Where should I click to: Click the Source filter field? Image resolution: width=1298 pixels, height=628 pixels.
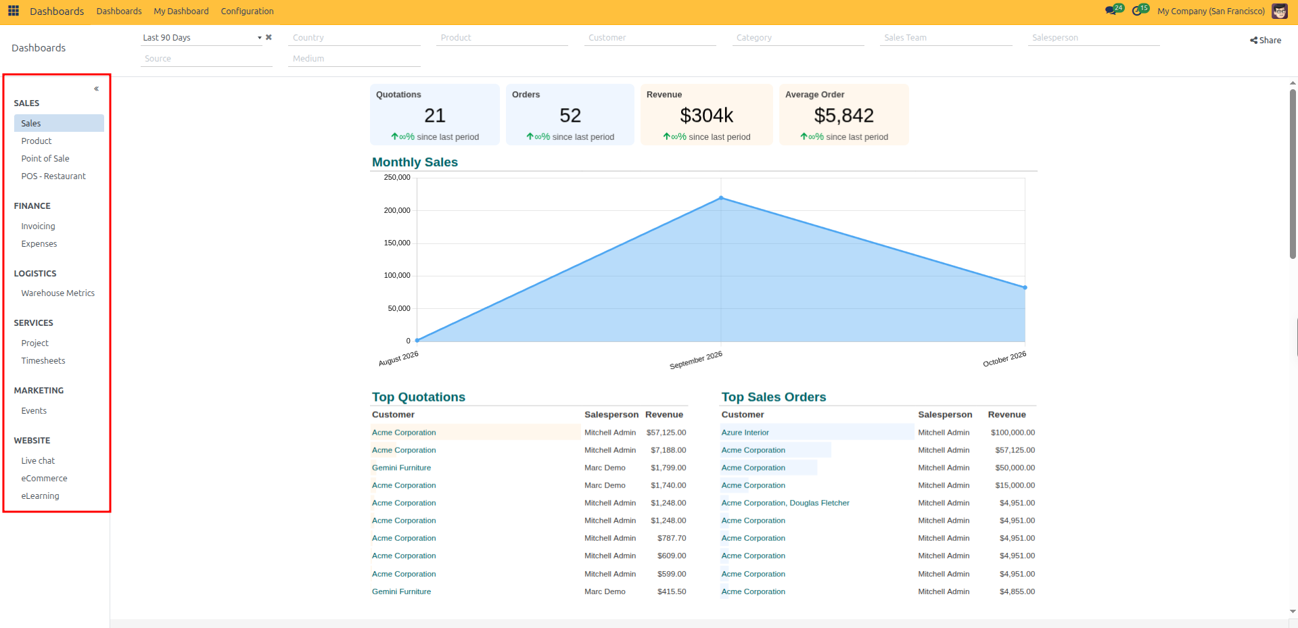206,59
